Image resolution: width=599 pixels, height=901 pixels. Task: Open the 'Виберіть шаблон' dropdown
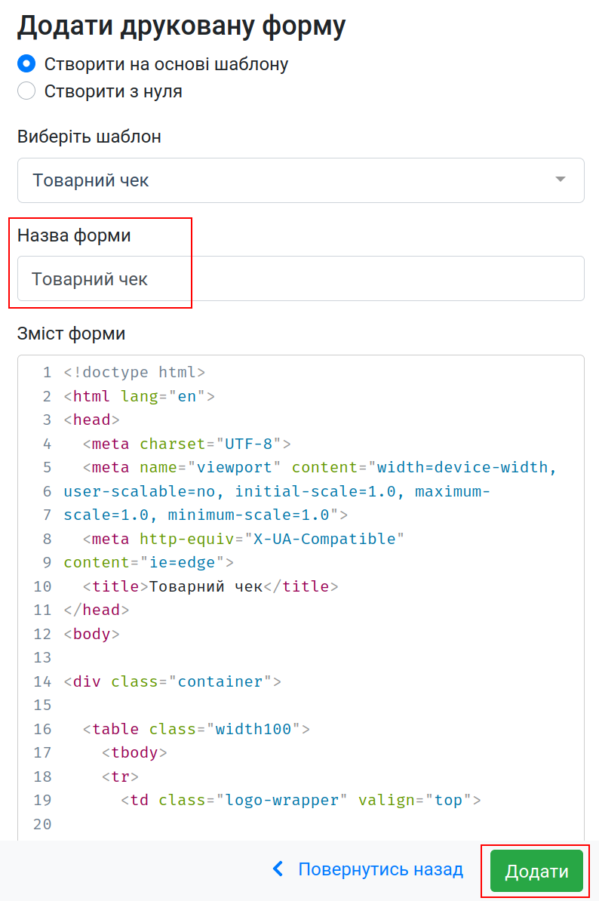click(x=300, y=180)
